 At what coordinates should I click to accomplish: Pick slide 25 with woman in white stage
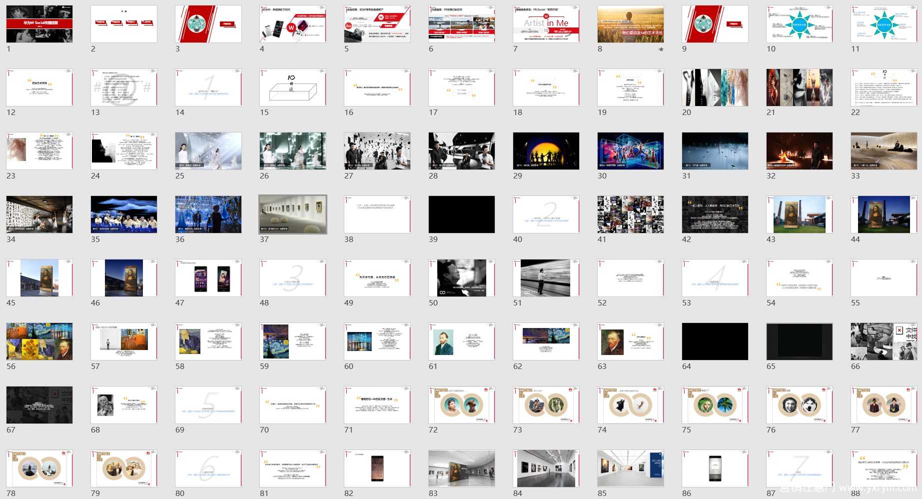coord(208,151)
